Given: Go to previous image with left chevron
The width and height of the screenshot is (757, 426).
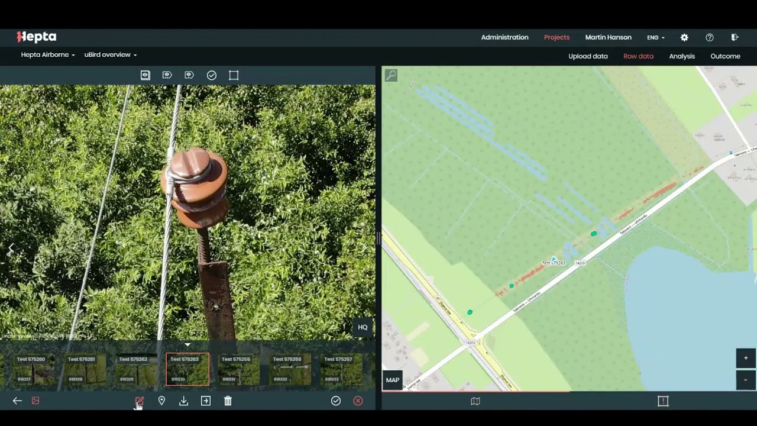Looking at the screenshot, I should (11, 249).
